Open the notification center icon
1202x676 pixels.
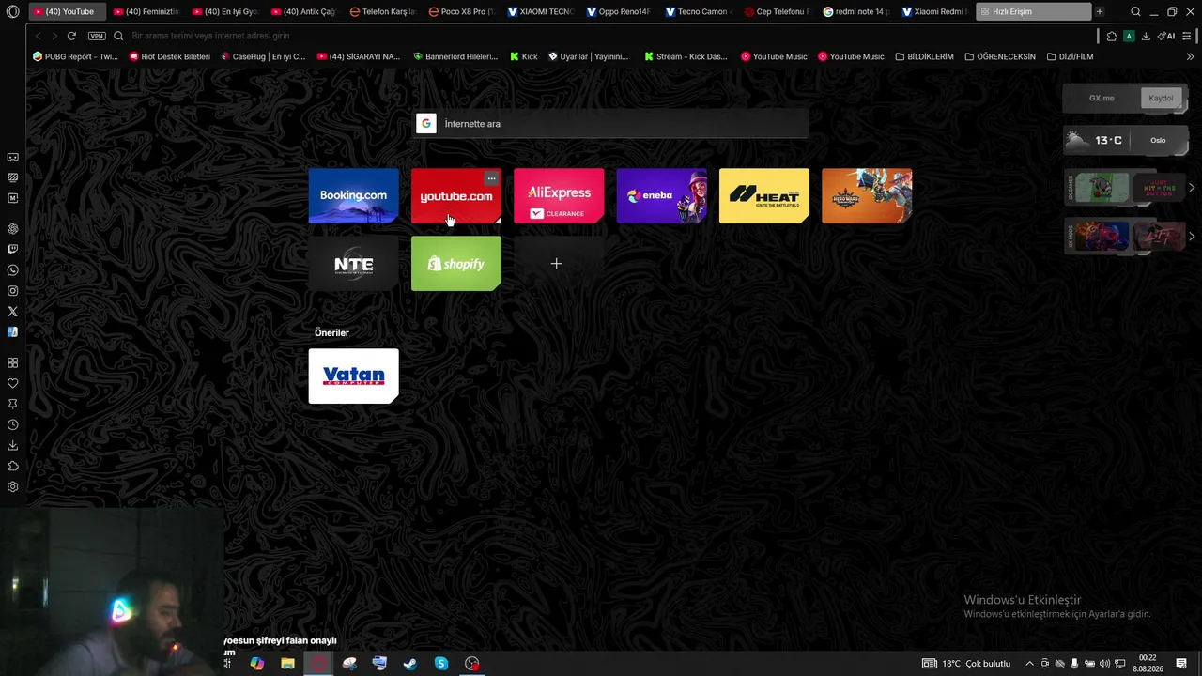click(x=1182, y=664)
